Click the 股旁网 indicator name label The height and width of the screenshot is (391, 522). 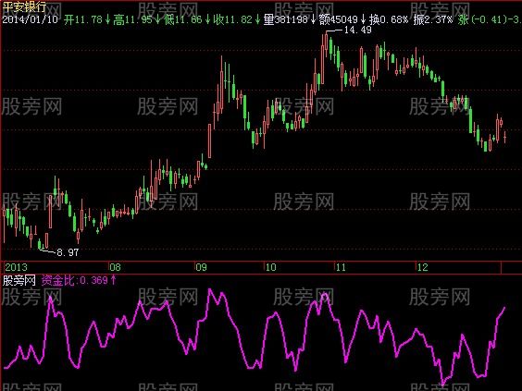(19, 280)
